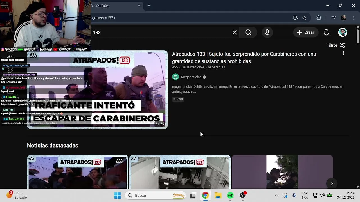Click the magnifier search button
Image resolution: width=360 pixels, height=202 pixels.
(x=248, y=33)
